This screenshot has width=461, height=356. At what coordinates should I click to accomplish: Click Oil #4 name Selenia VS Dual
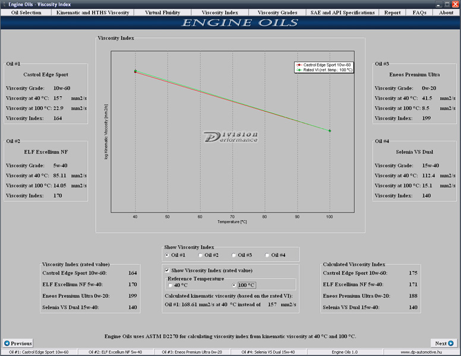coord(414,152)
